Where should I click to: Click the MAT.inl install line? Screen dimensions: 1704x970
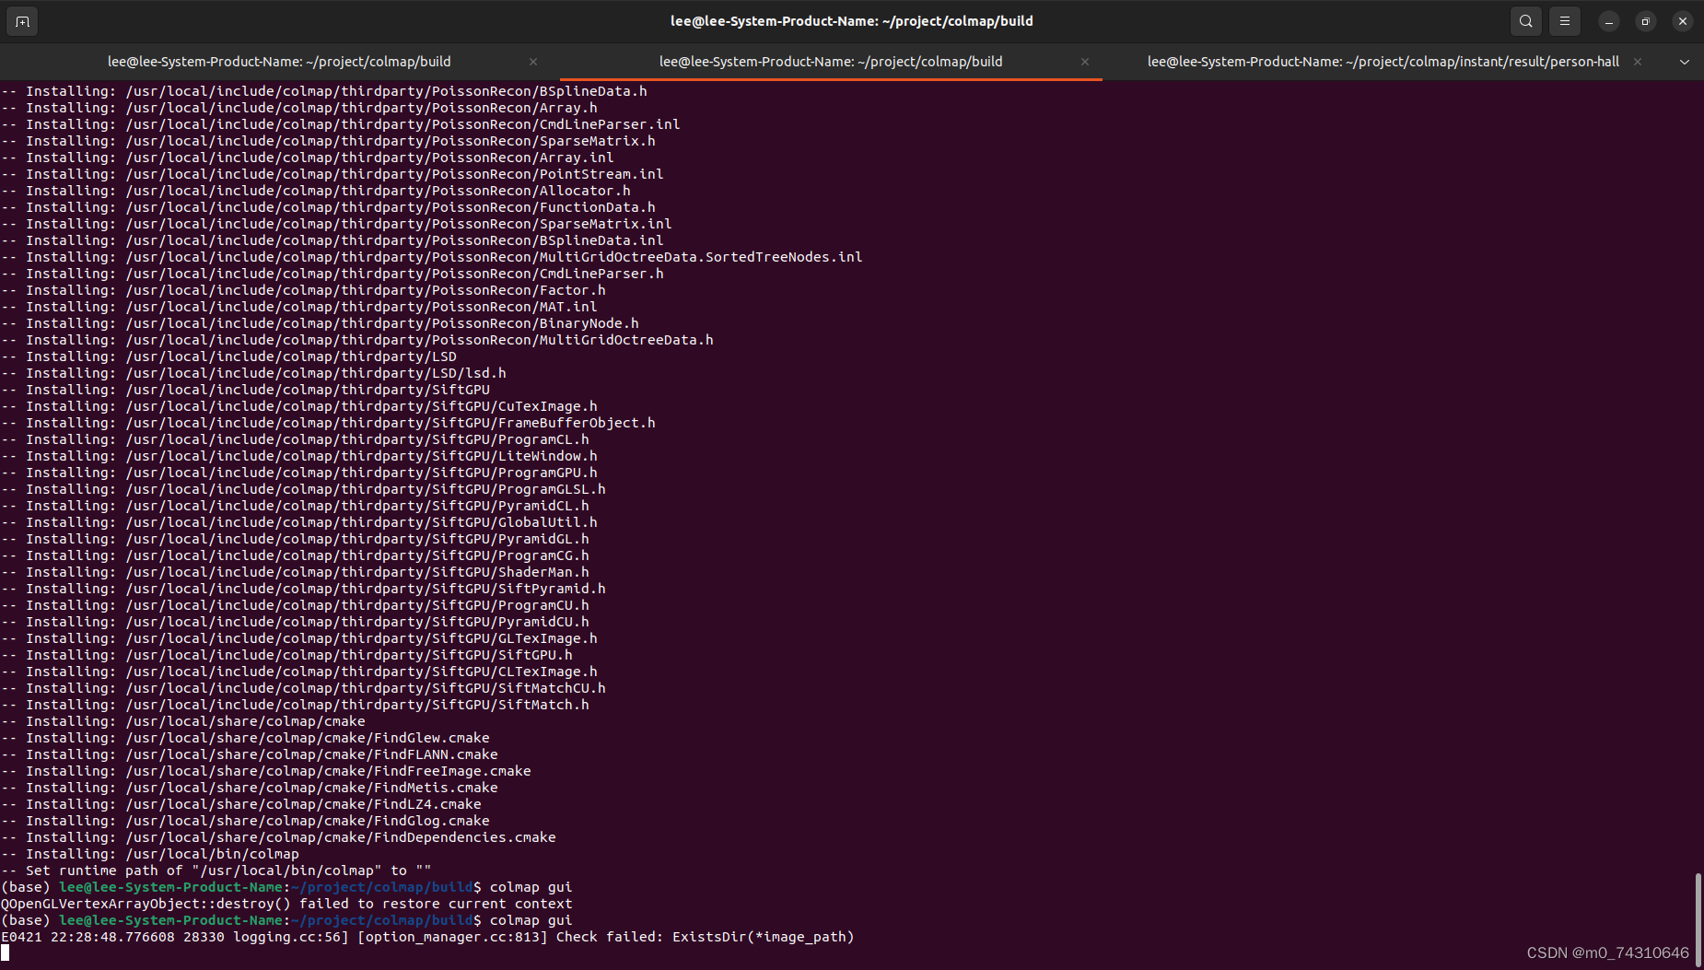point(299,307)
